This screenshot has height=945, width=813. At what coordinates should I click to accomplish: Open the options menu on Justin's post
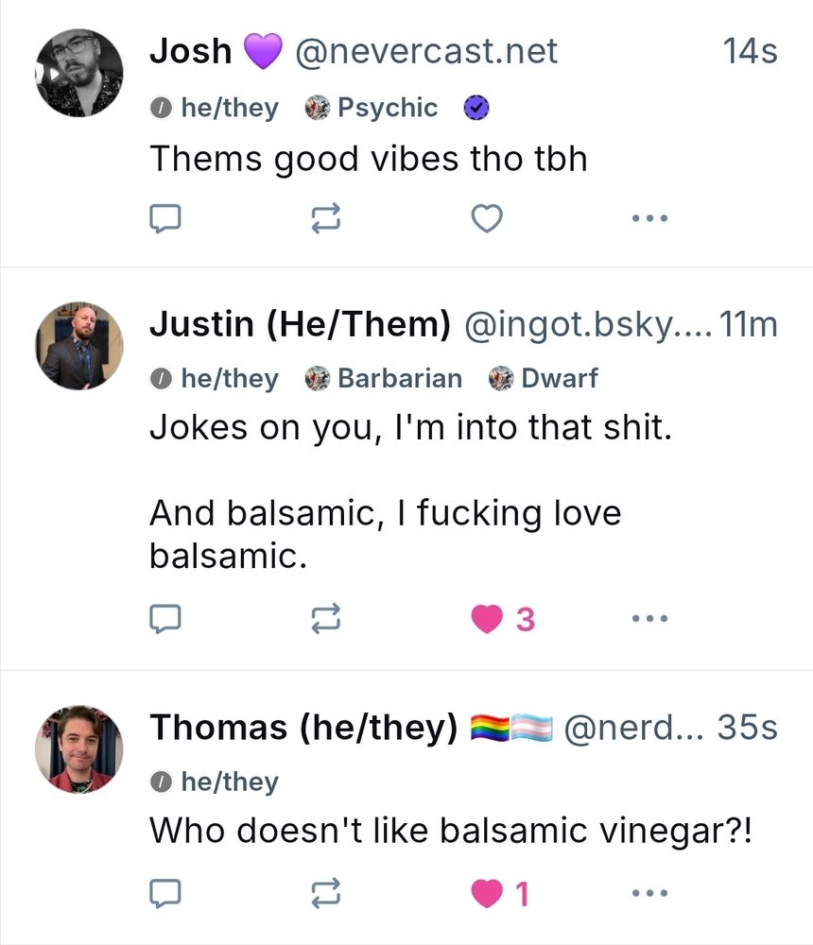649,619
